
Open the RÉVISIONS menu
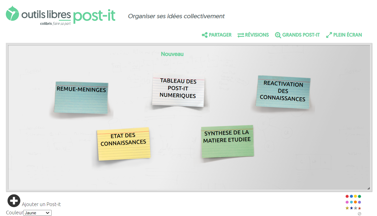point(256,35)
